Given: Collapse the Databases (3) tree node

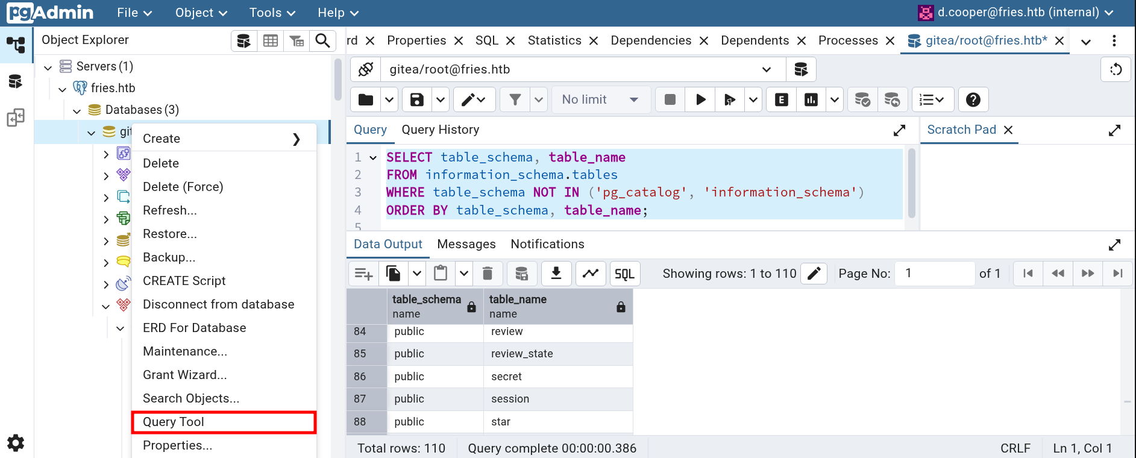Looking at the screenshot, I should point(77,111).
